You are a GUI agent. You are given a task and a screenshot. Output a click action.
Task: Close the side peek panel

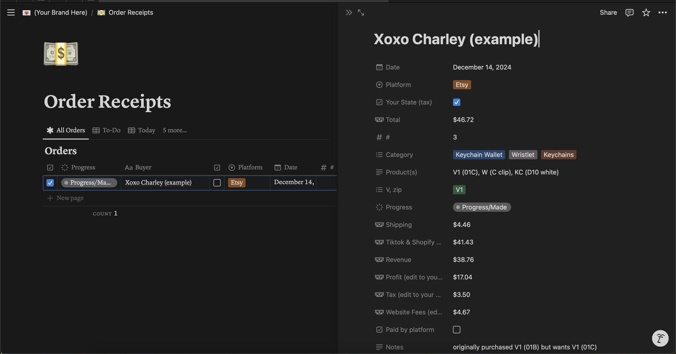point(349,13)
